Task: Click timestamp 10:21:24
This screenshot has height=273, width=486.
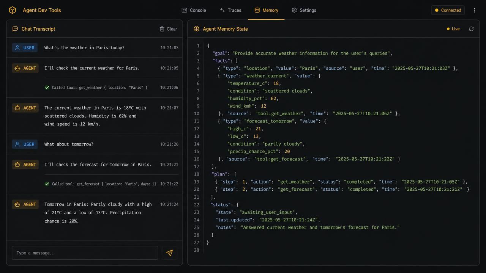Action: tap(169, 204)
